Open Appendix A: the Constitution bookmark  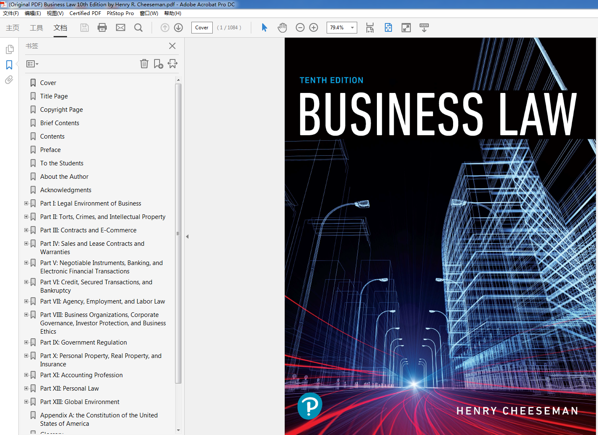tap(99, 420)
